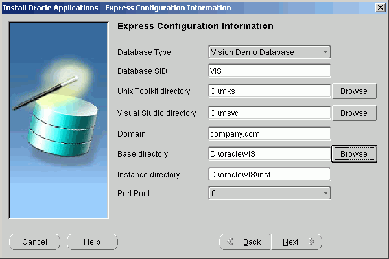Viewport: 389px width, 259px height.
Task: Open the Database Type dropdown
Action: click(270, 52)
